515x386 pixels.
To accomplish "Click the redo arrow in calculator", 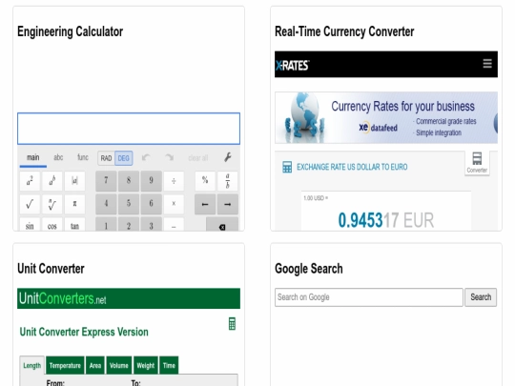I will pos(169,158).
